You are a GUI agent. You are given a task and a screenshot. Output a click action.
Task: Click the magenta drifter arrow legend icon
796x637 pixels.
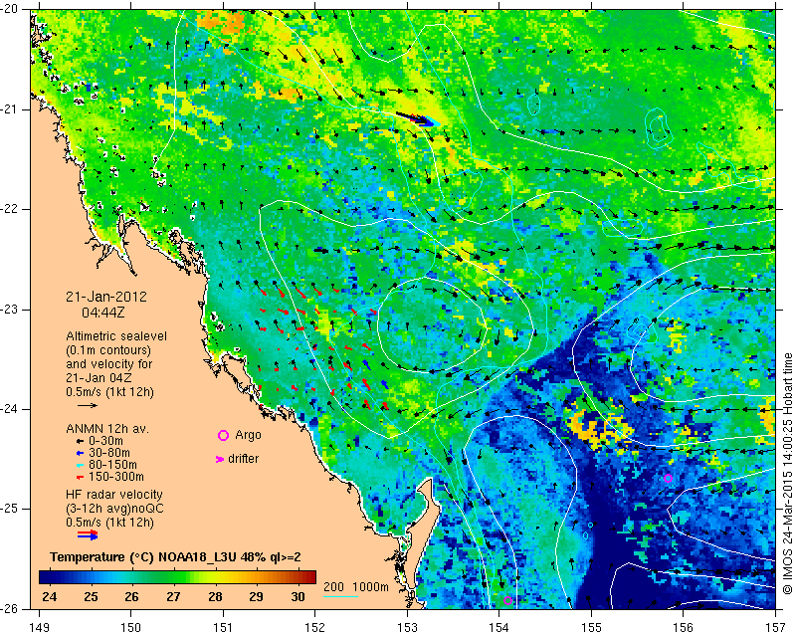point(220,459)
